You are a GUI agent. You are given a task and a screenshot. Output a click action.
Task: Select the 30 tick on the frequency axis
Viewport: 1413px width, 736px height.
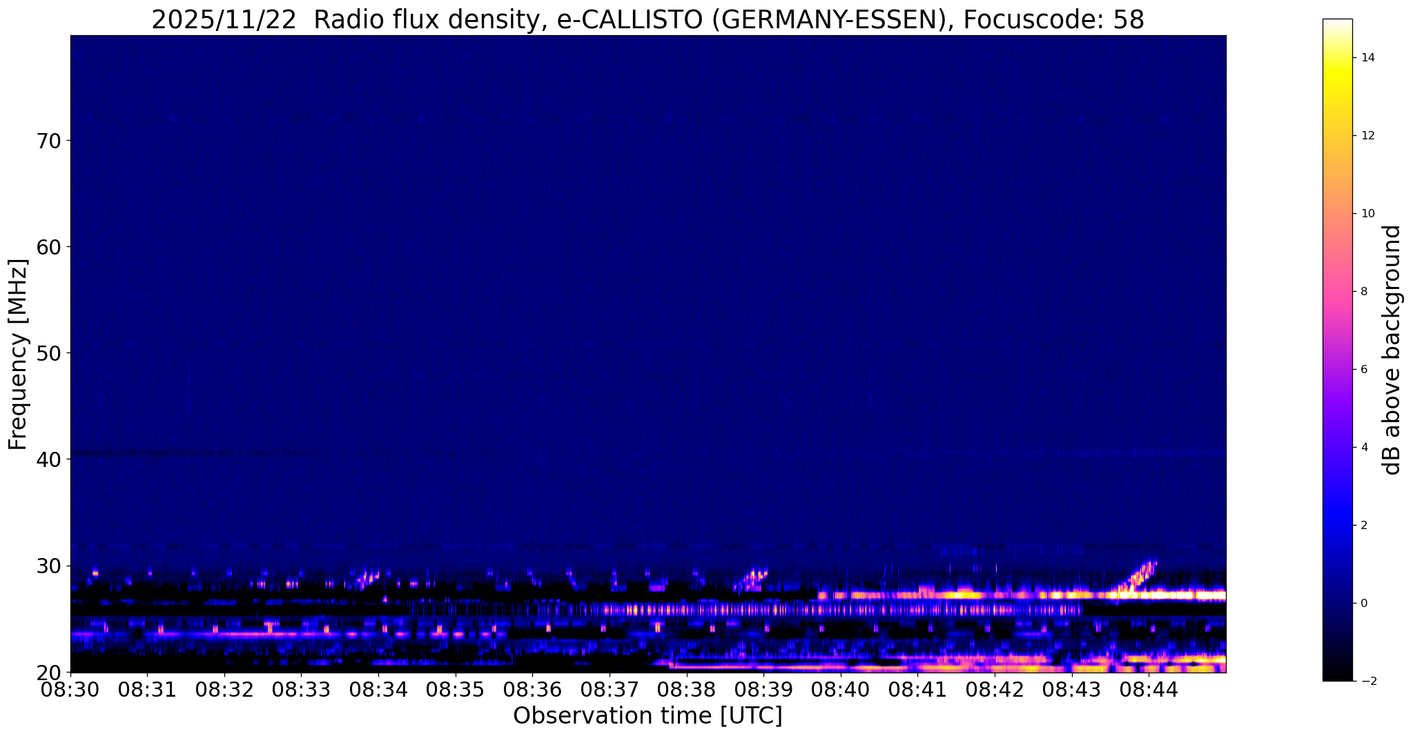tap(48, 566)
